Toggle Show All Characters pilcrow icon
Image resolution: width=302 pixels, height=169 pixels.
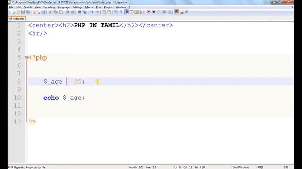point(121,12)
